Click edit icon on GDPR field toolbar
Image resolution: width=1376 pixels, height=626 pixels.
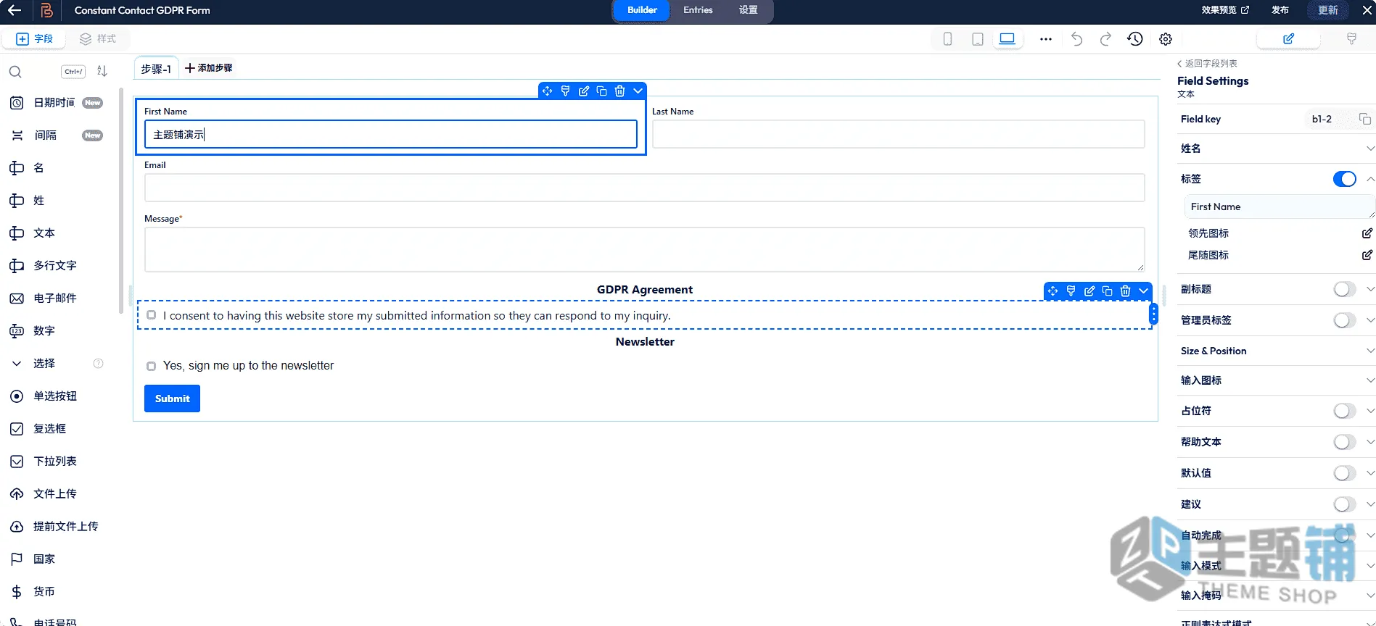tap(1089, 291)
